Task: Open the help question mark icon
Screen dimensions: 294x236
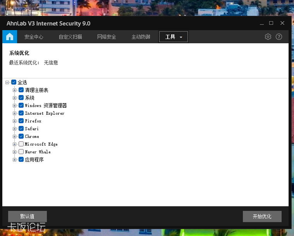Action: point(279,37)
